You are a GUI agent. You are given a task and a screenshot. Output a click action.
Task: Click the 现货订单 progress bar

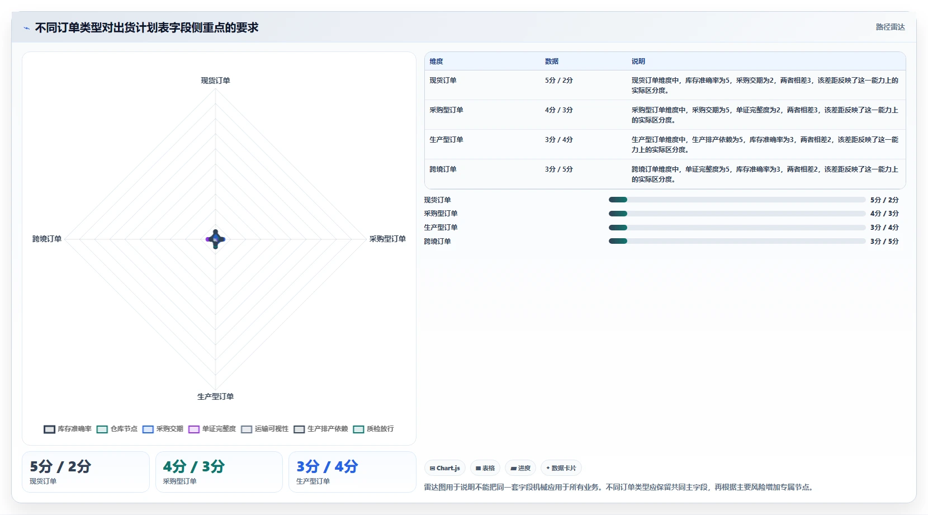click(737, 200)
